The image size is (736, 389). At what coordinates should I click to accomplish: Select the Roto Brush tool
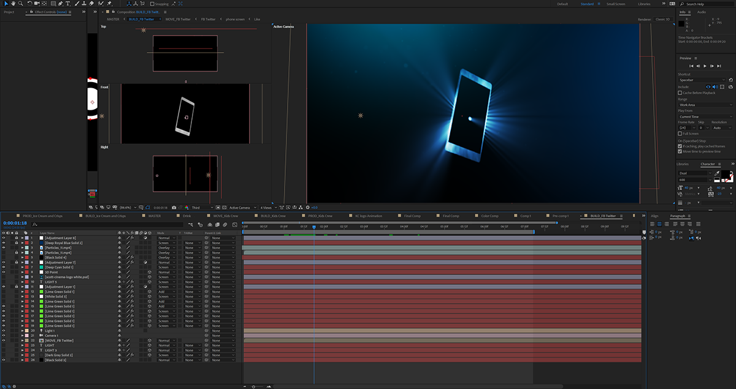(x=101, y=3)
